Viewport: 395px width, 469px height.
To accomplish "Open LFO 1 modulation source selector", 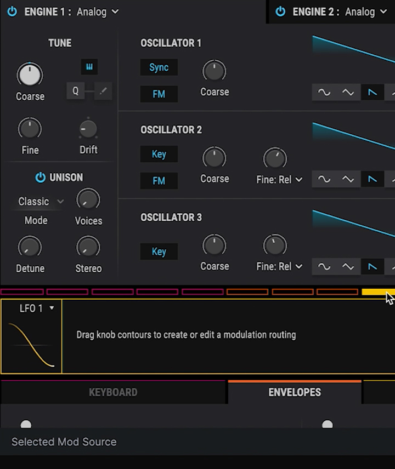I will point(37,308).
